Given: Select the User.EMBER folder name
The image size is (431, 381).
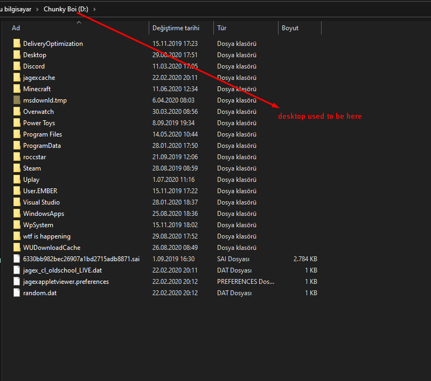Looking at the screenshot, I should tap(40, 191).
